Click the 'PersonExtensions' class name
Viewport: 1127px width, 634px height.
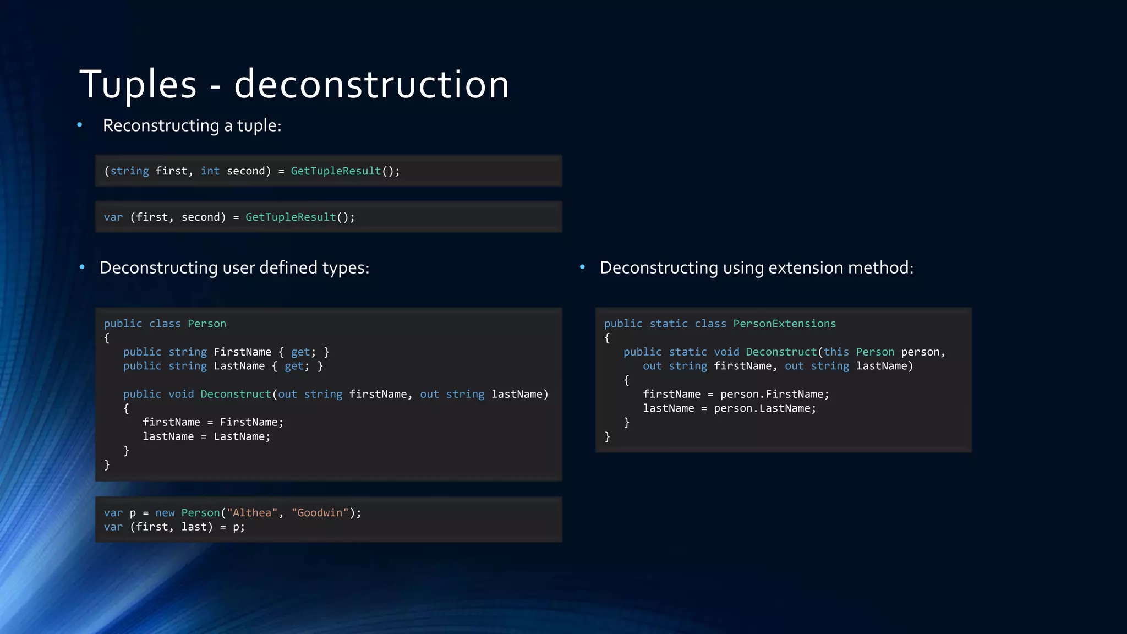[x=784, y=324]
